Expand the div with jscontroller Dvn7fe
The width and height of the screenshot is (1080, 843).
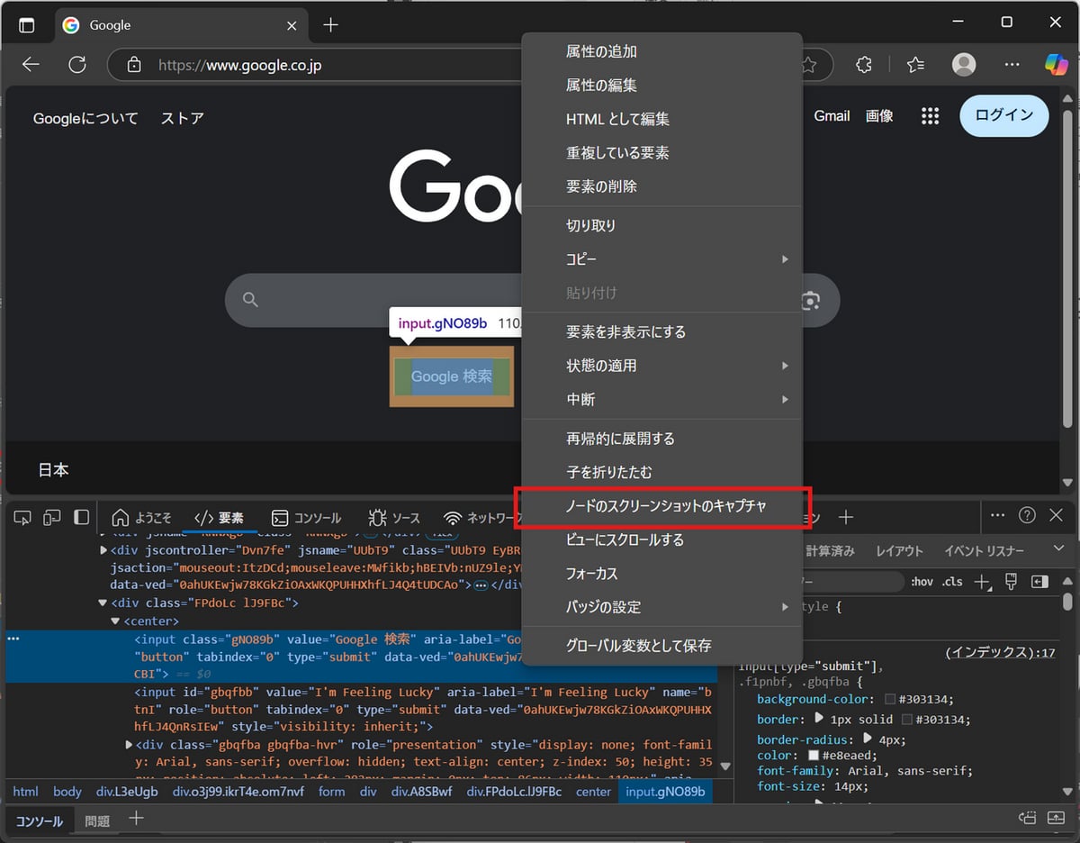(103, 549)
